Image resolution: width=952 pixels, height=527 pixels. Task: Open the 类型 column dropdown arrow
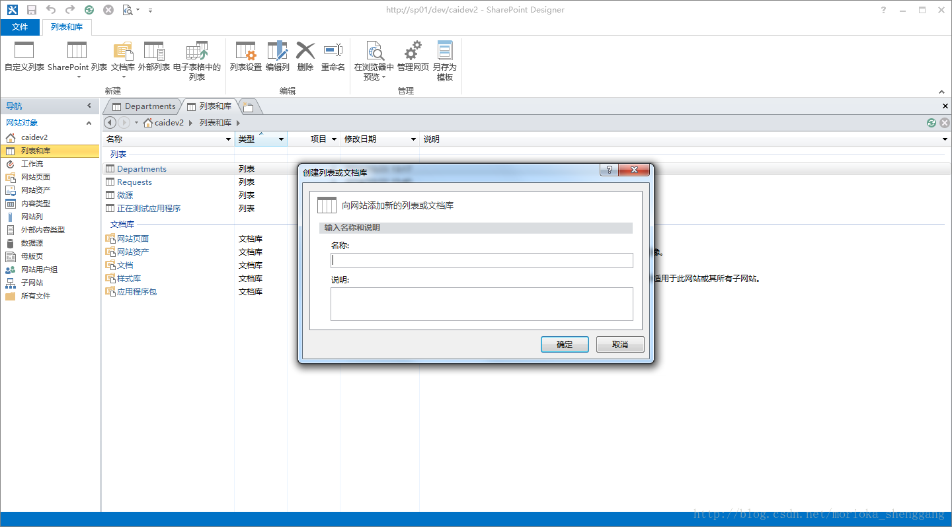pos(282,139)
